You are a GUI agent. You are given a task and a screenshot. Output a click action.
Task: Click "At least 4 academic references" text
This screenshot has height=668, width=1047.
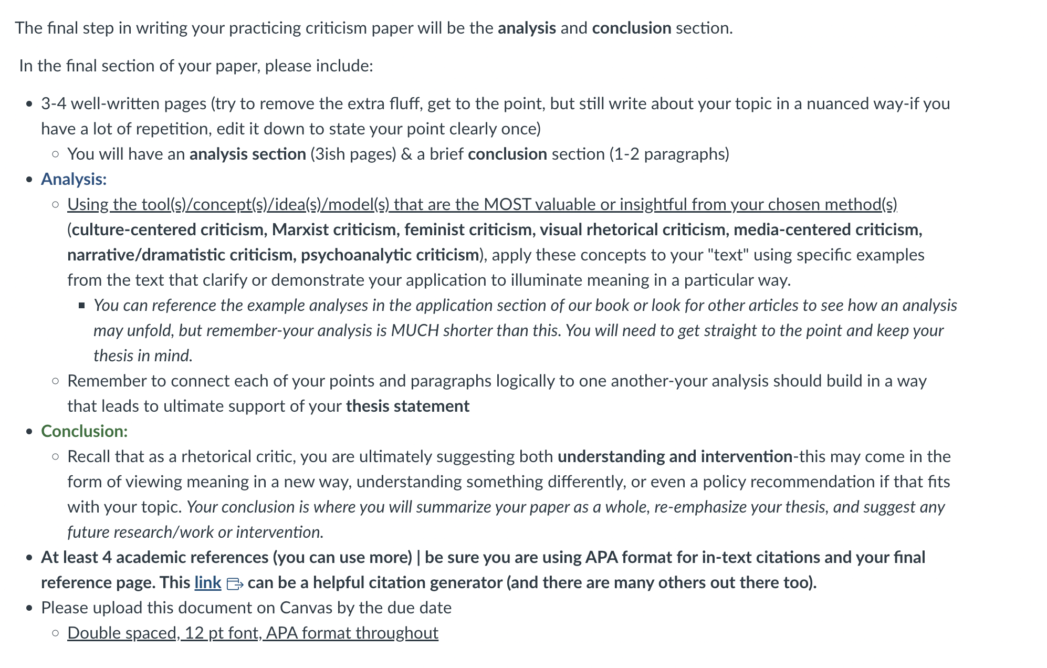(155, 557)
